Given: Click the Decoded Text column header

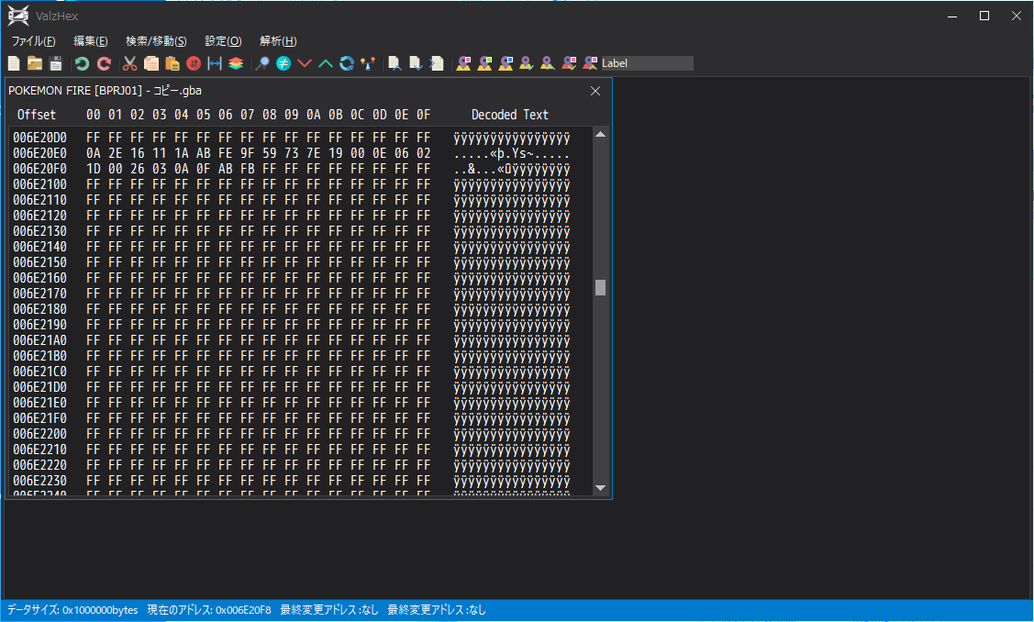Looking at the screenshot, I should click(x=510, y=115).
